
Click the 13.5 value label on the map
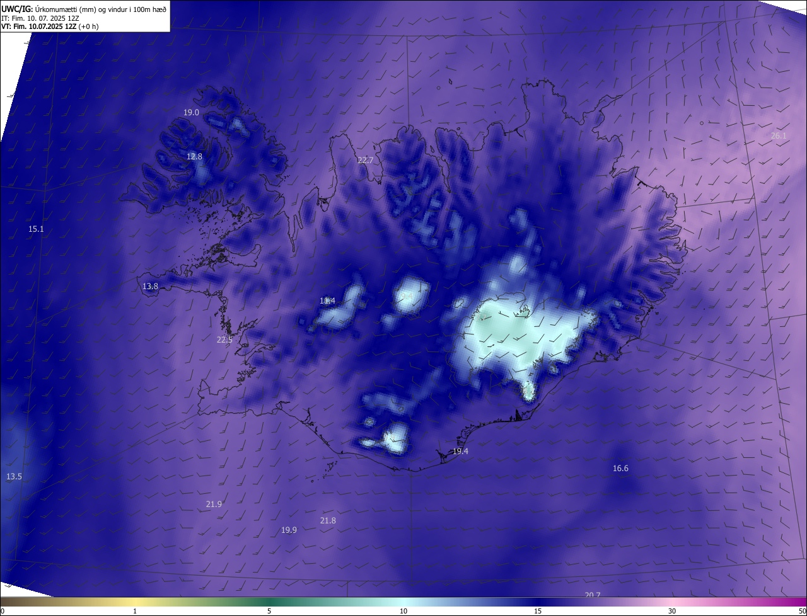(x=14, y=476)
